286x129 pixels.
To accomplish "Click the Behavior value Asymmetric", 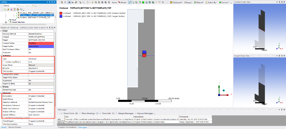I will (x=41, y=68).
